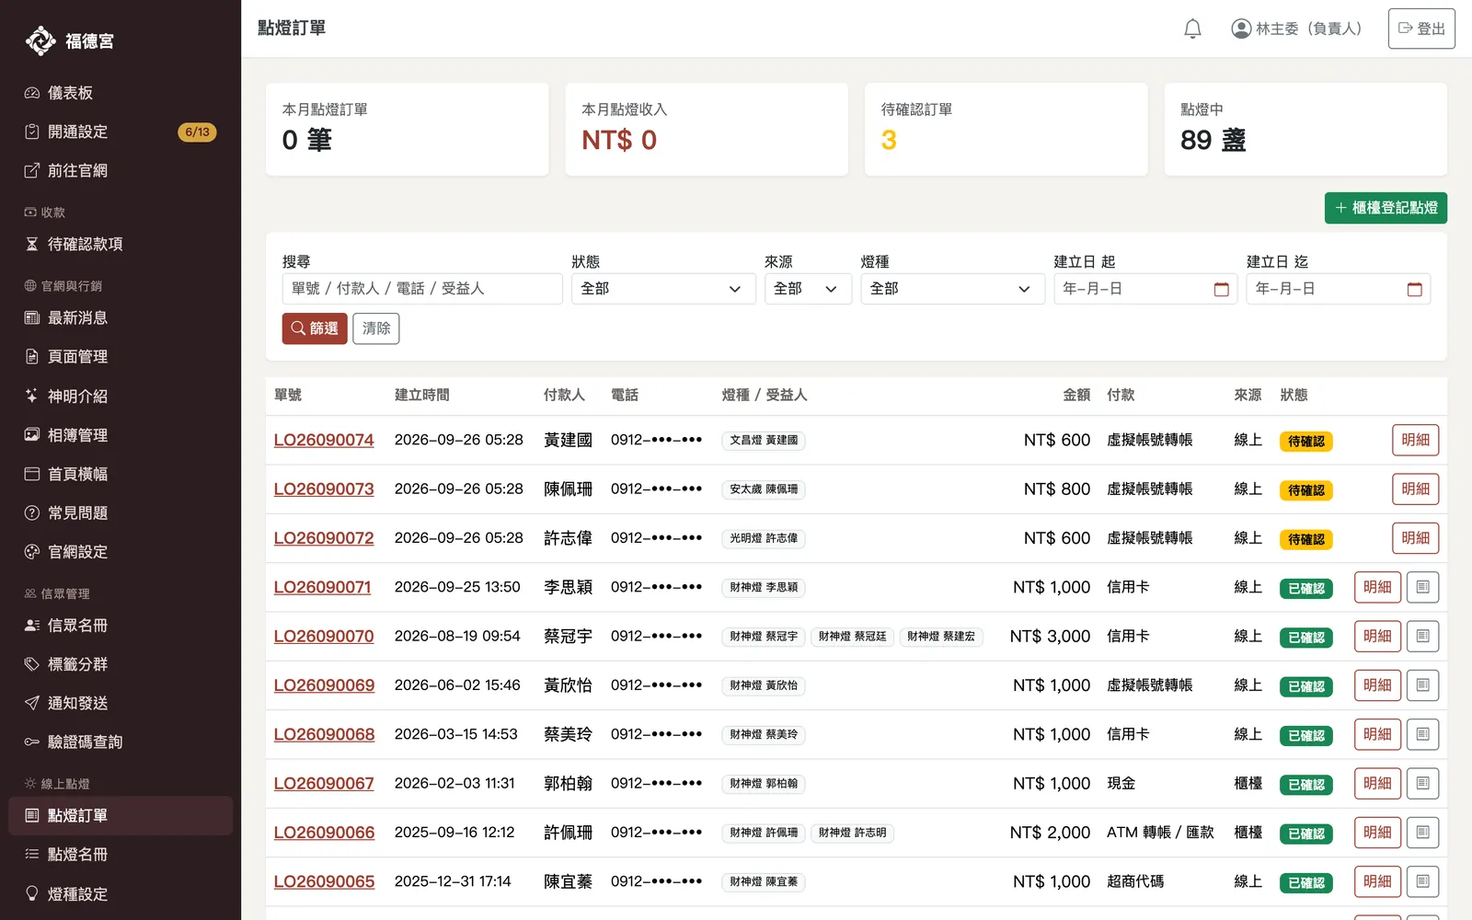Click the 福德宮 logo icon
This screenshot has height=920, width=1472.
click(40, 40)
